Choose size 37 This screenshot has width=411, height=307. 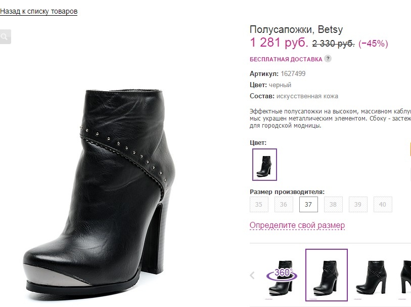(x=308, y=205)
